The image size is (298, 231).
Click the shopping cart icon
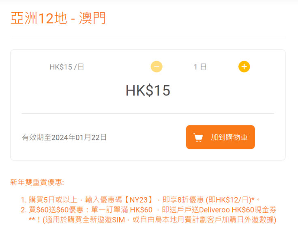click(x=198, y=137)
